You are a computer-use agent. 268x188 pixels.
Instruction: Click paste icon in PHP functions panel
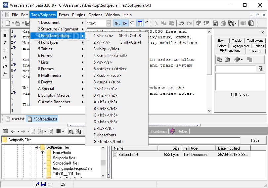(x=228, y=60)
